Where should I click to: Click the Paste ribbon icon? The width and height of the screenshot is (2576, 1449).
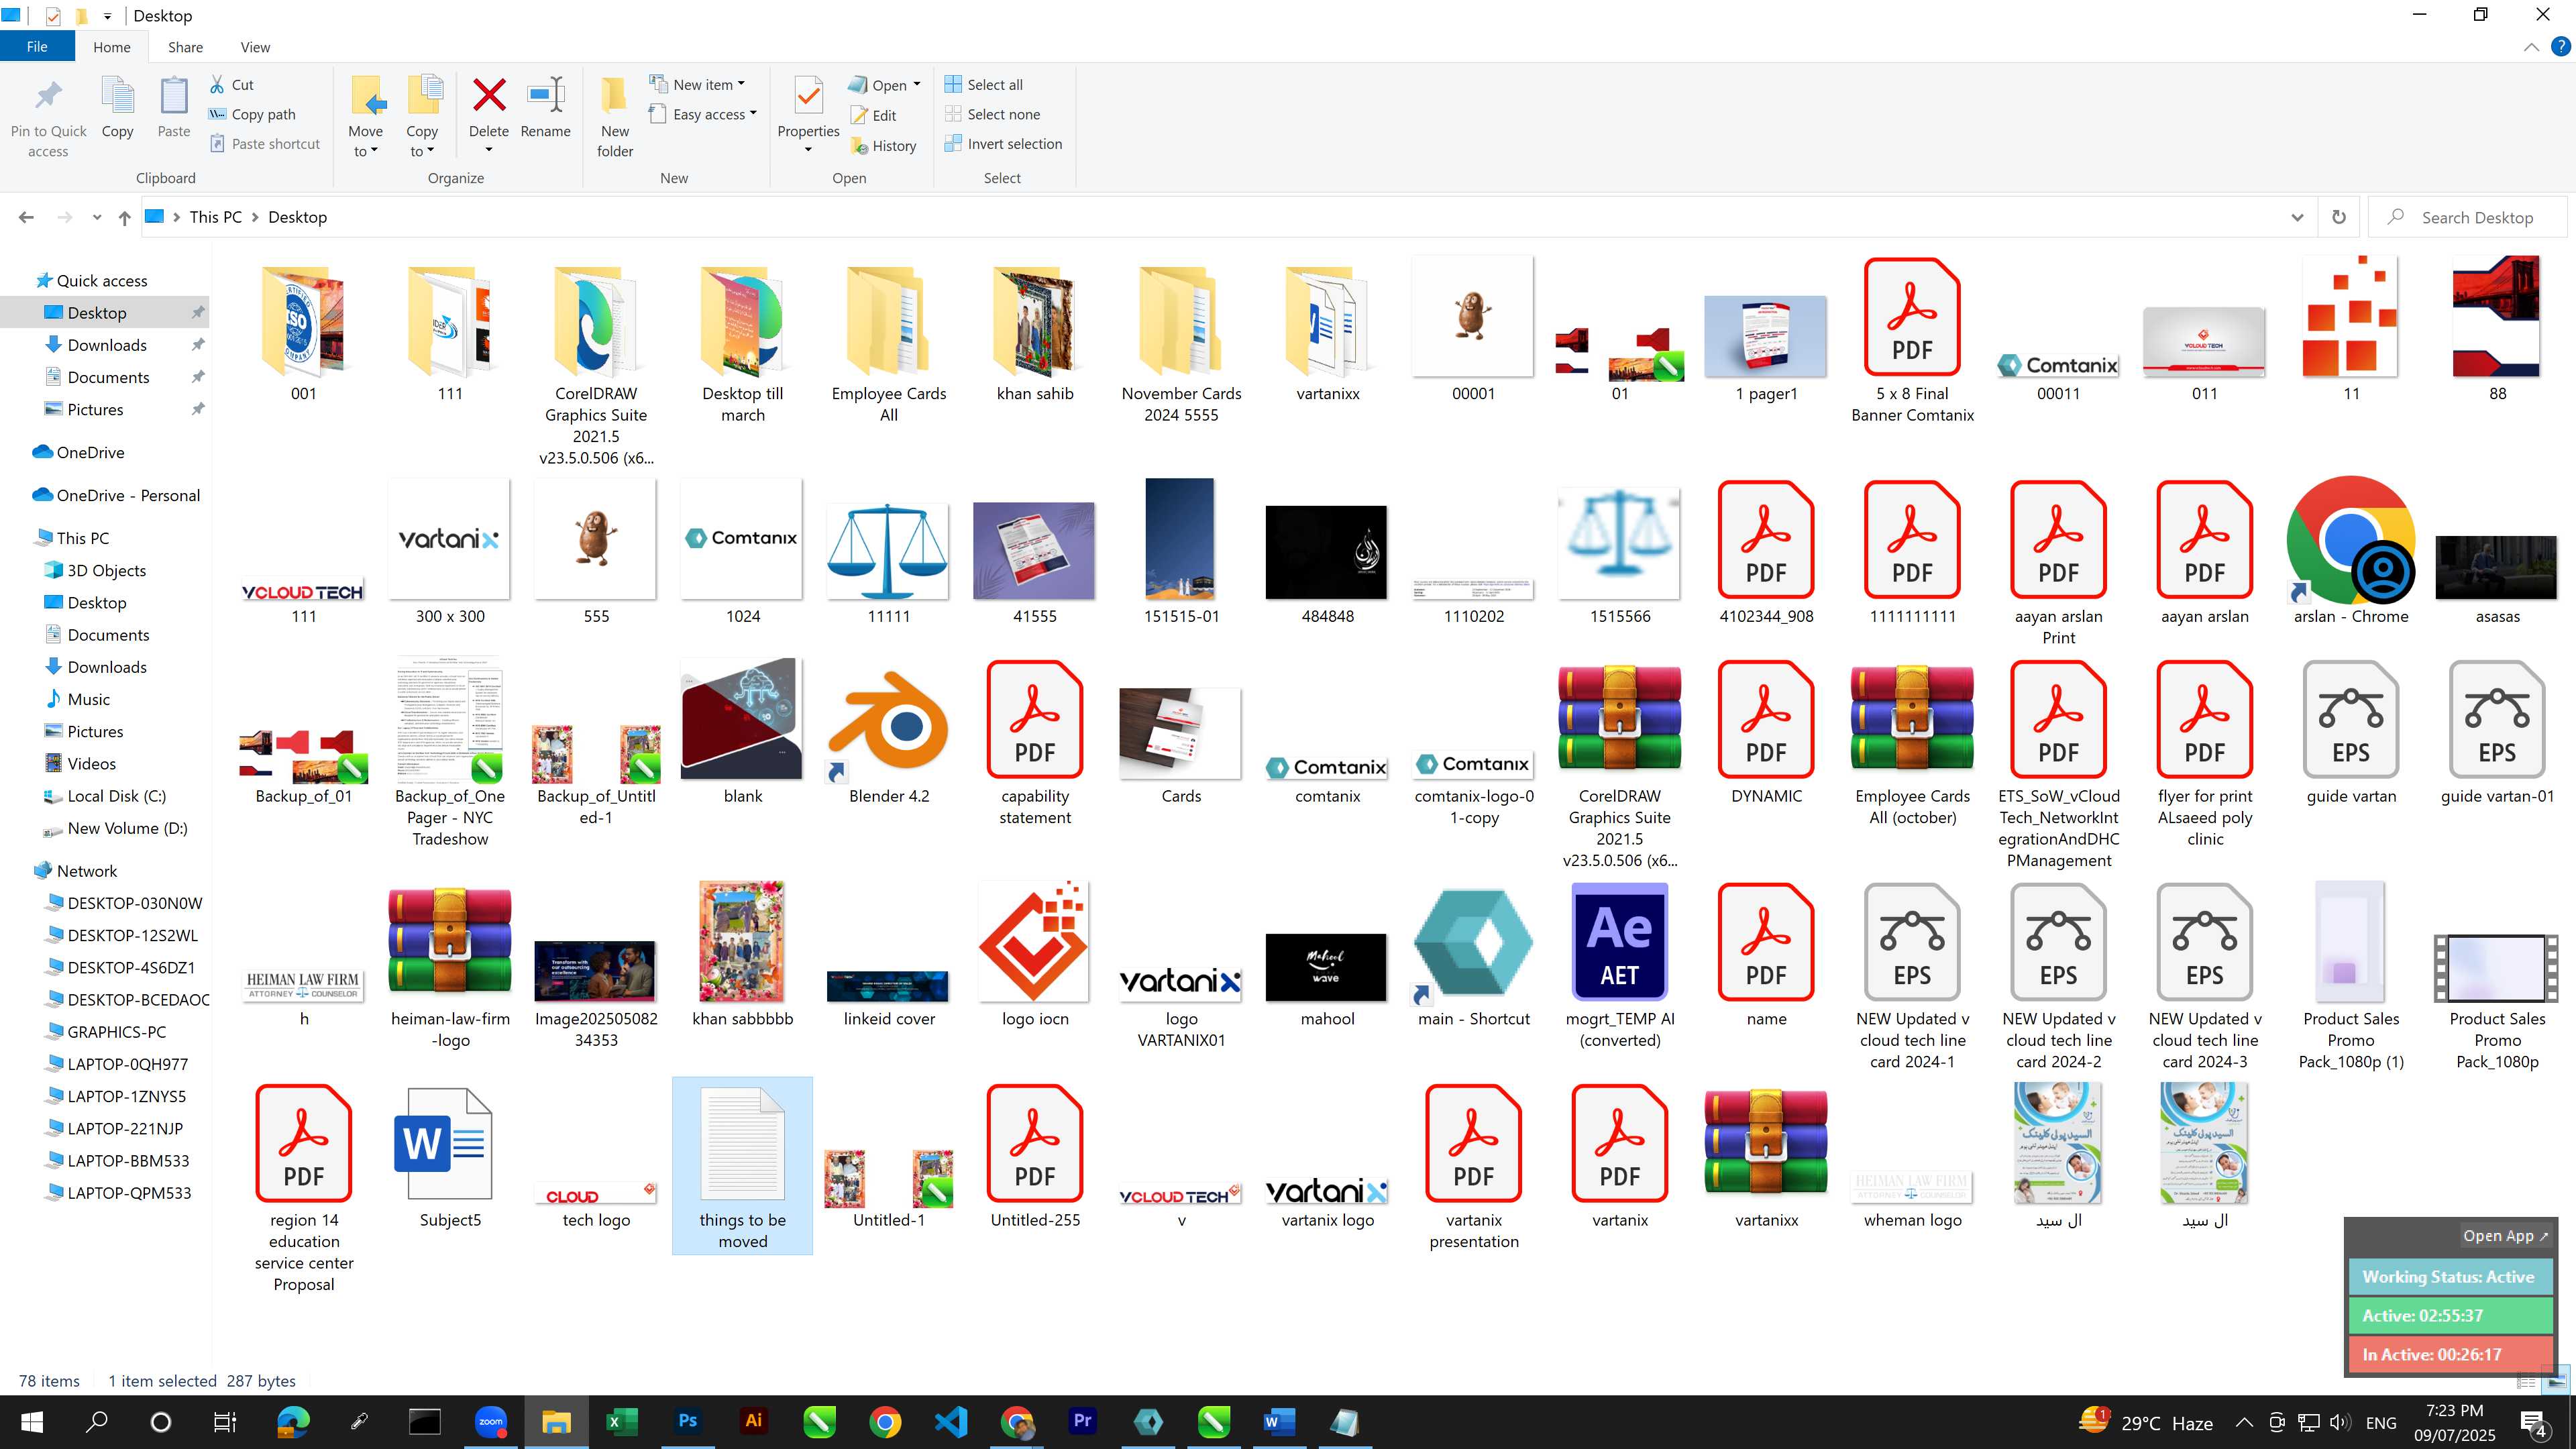pyautogui.click(x=173, y=97)
